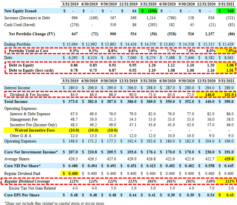Click the 'Operating Expenses:' section heading
237x205 pixels.
point(21,109)
